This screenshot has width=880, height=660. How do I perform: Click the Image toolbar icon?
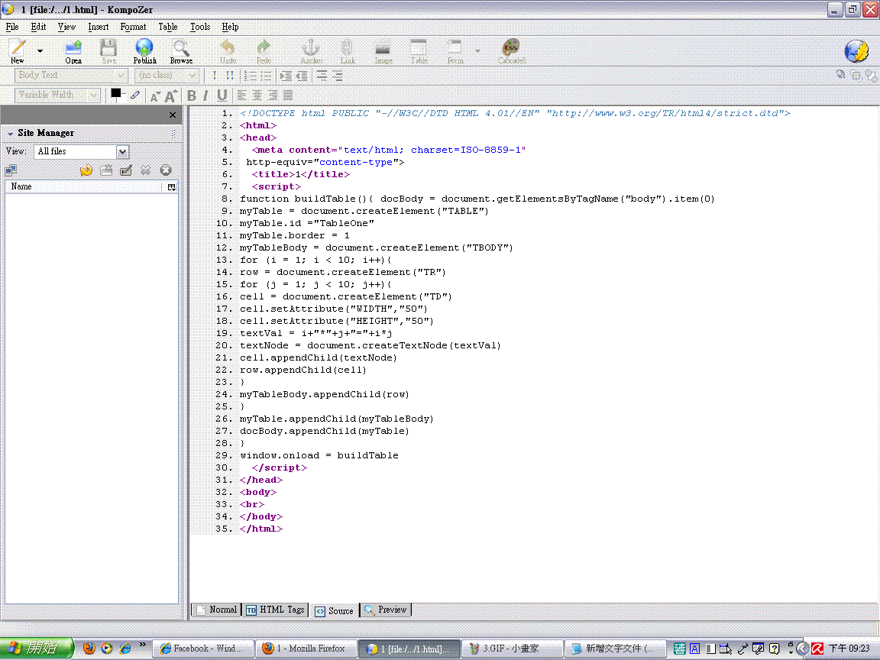[383, 51]
